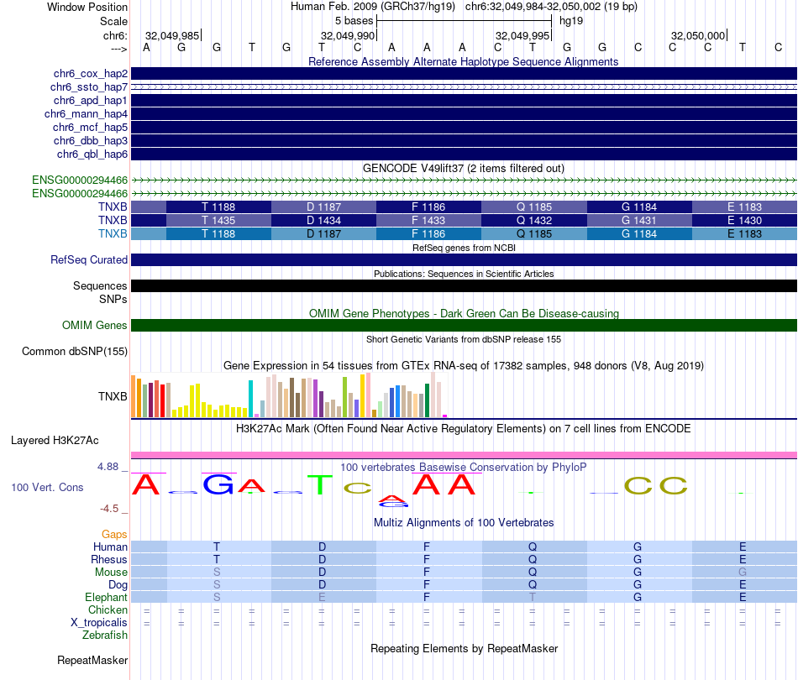Screen dimensions: 798x680
Task: Click the 'X_tropicalis' species label
Action: [99, 623]
